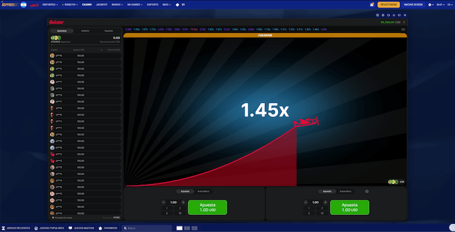Click the fifth game frame toolbar icon
Screen dimensions: 455x232
pos(399,15)
